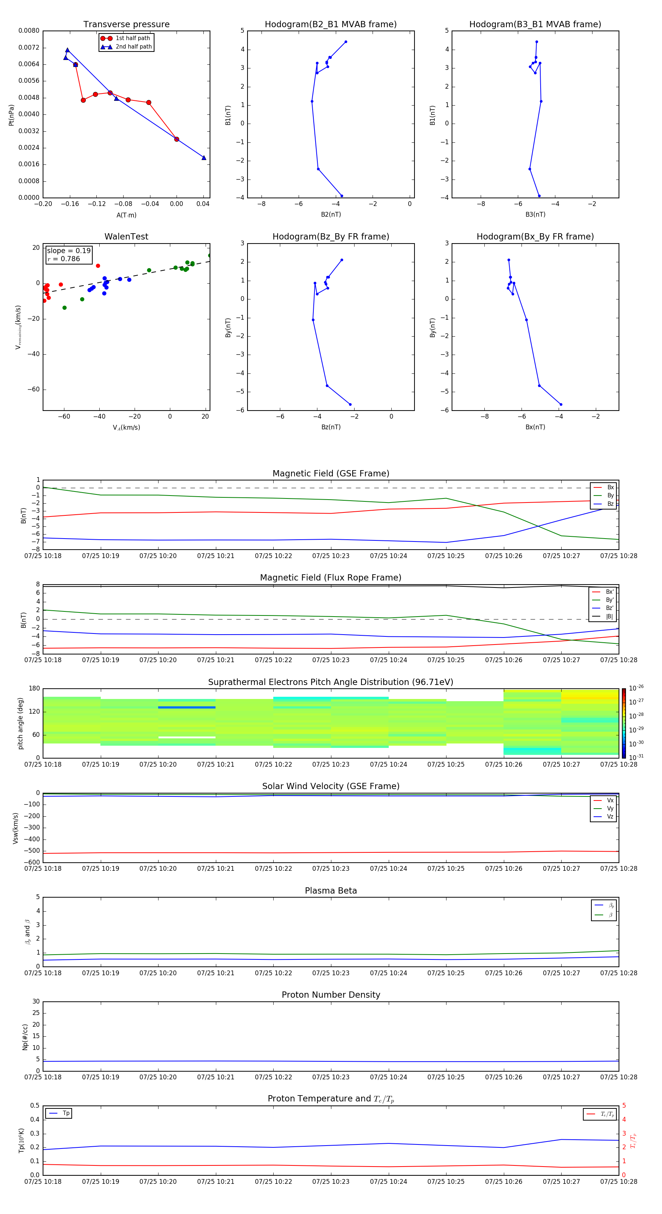Image resolution: width=662 pixels, height=1214 pixels.
Task: Click the 'slope = 0.19' annotation
Action: coord(69,251)
